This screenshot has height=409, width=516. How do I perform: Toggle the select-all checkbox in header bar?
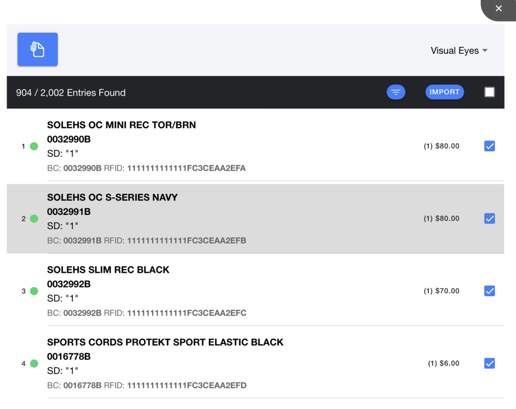point(489,92)
